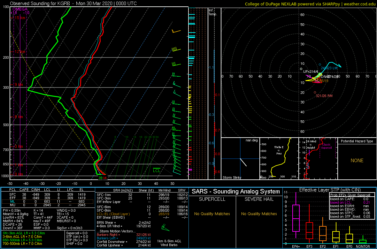Click the Supercell = 0.0 composite value
377x249 pixels.
[x=77, y=233]
